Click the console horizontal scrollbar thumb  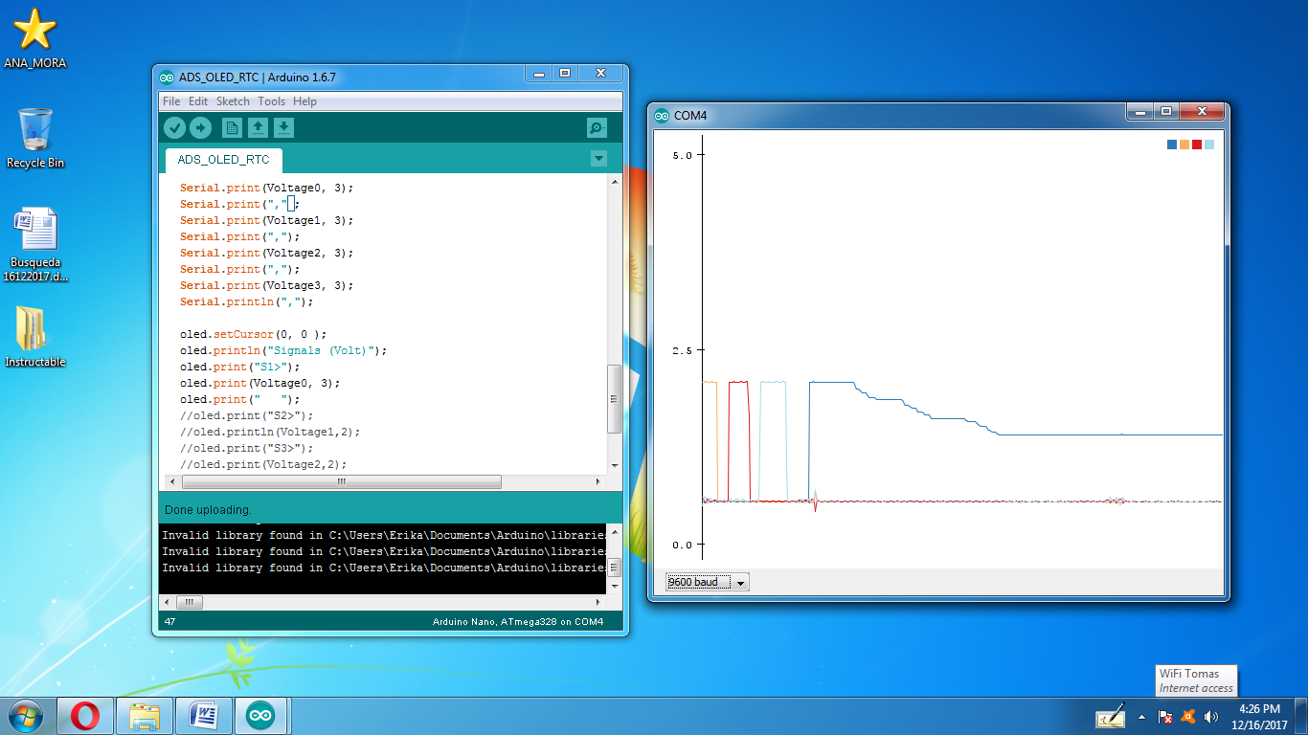click(x=189, y=603)
